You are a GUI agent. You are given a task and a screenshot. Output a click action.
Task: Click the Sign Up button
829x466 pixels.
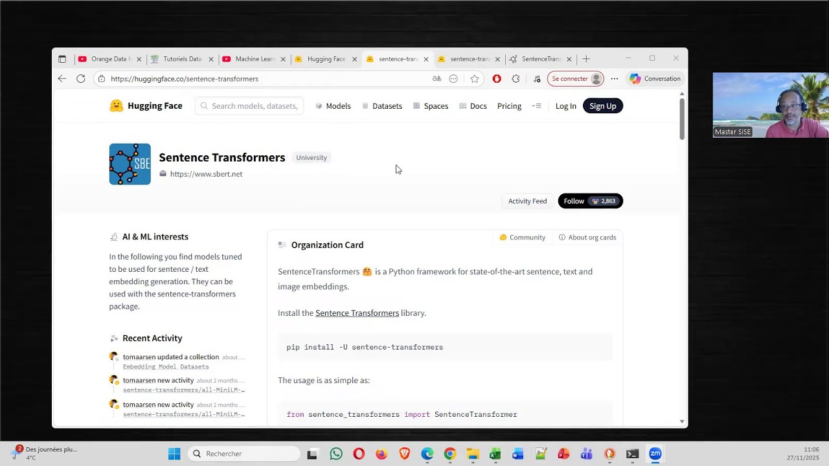coord(603,106)
